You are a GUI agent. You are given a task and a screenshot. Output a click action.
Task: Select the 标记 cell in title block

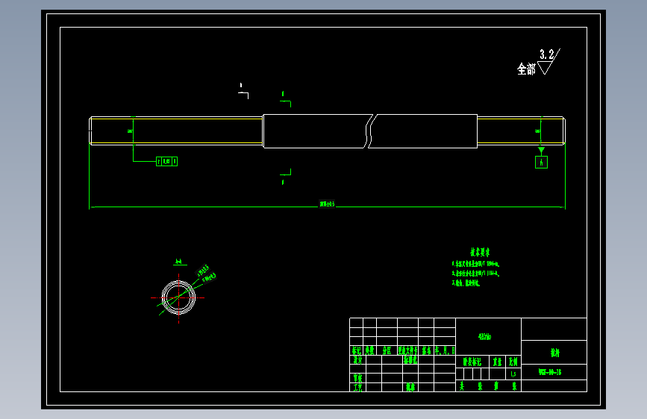click(x=357, y=350)
